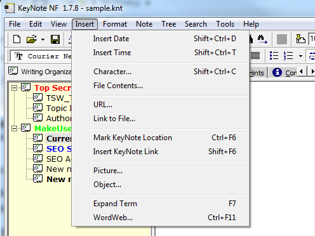
Task: Click the note icon beside blue SEO node
Action: click(x=38, y=148)
